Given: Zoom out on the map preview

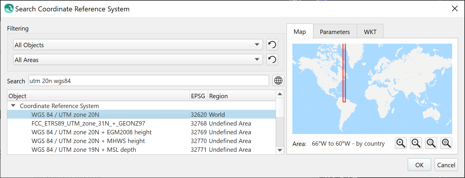Looking at the screenshot, I should tap(416, 143).
